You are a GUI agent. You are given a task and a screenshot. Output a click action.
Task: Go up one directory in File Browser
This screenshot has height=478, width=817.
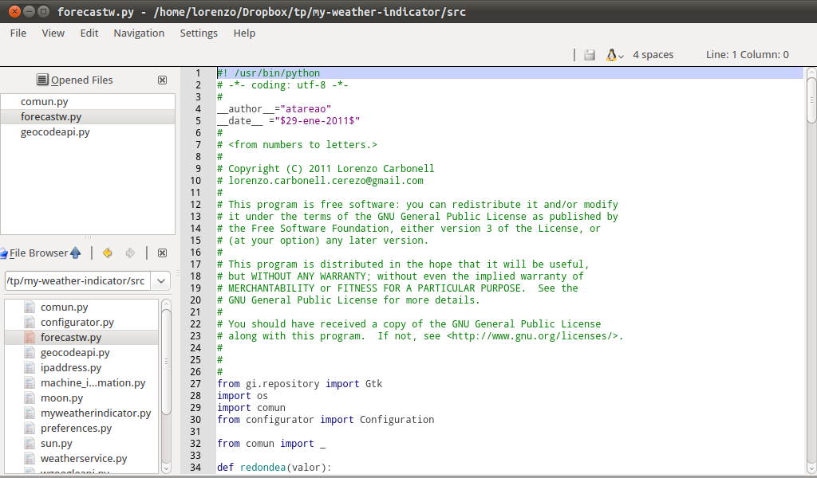tap(76, 253)
